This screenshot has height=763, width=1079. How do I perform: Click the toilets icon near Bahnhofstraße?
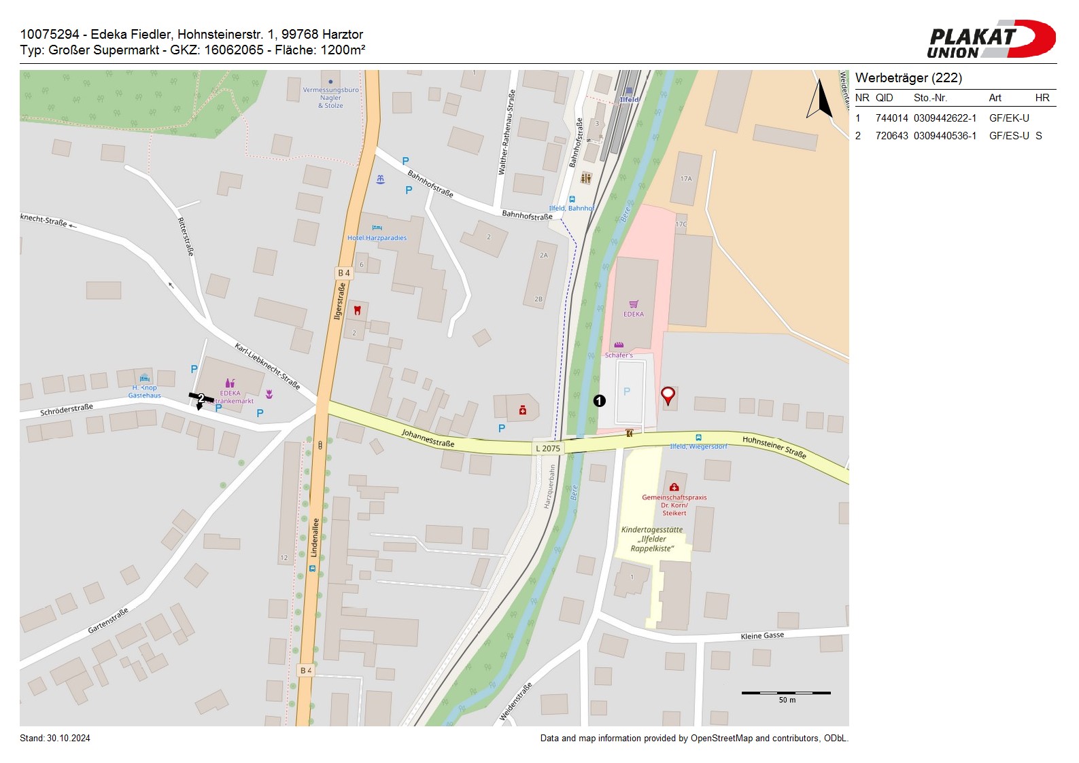[x=586, y=178]
